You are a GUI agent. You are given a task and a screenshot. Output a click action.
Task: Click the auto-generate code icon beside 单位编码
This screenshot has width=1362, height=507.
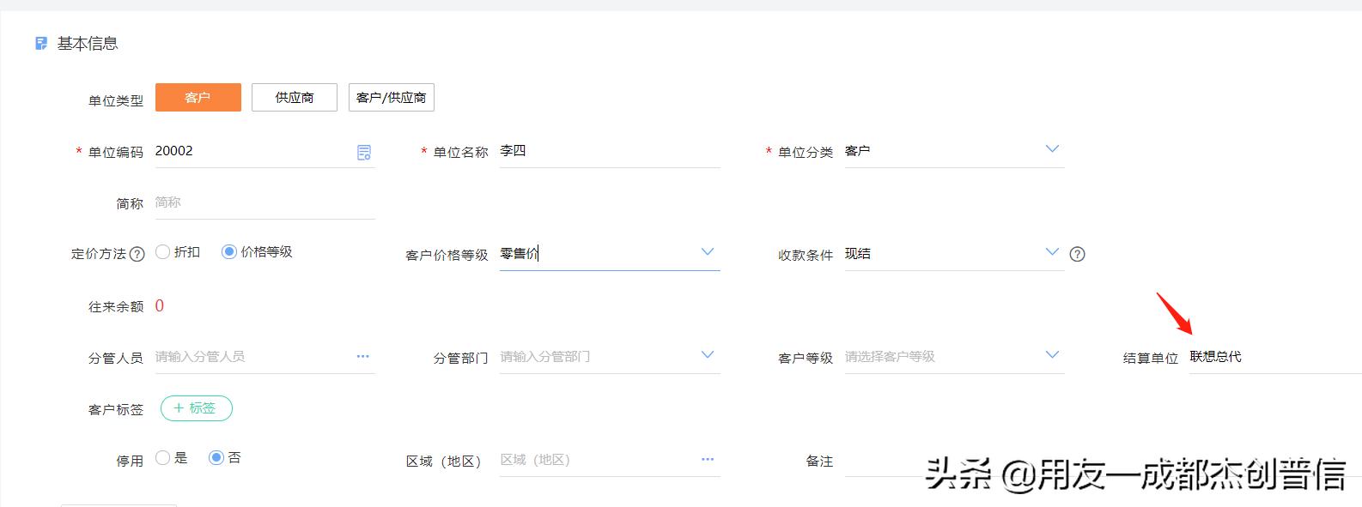pos(364,153)
